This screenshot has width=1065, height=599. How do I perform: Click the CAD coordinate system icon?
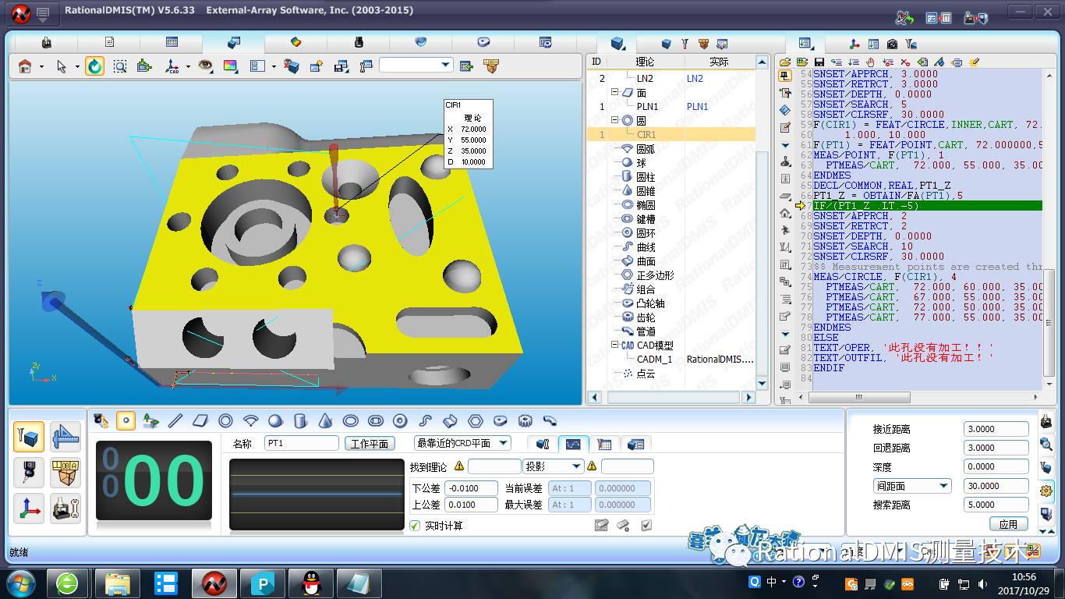(x=172, y=66)
